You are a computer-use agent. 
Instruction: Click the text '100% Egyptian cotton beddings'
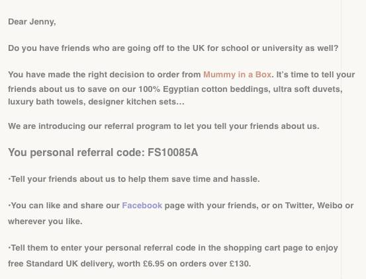[x=205, y=89]
